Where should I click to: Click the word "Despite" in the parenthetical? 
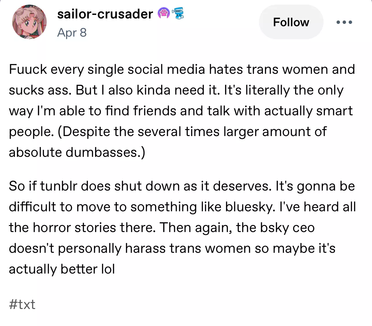[x=86, y=132]
